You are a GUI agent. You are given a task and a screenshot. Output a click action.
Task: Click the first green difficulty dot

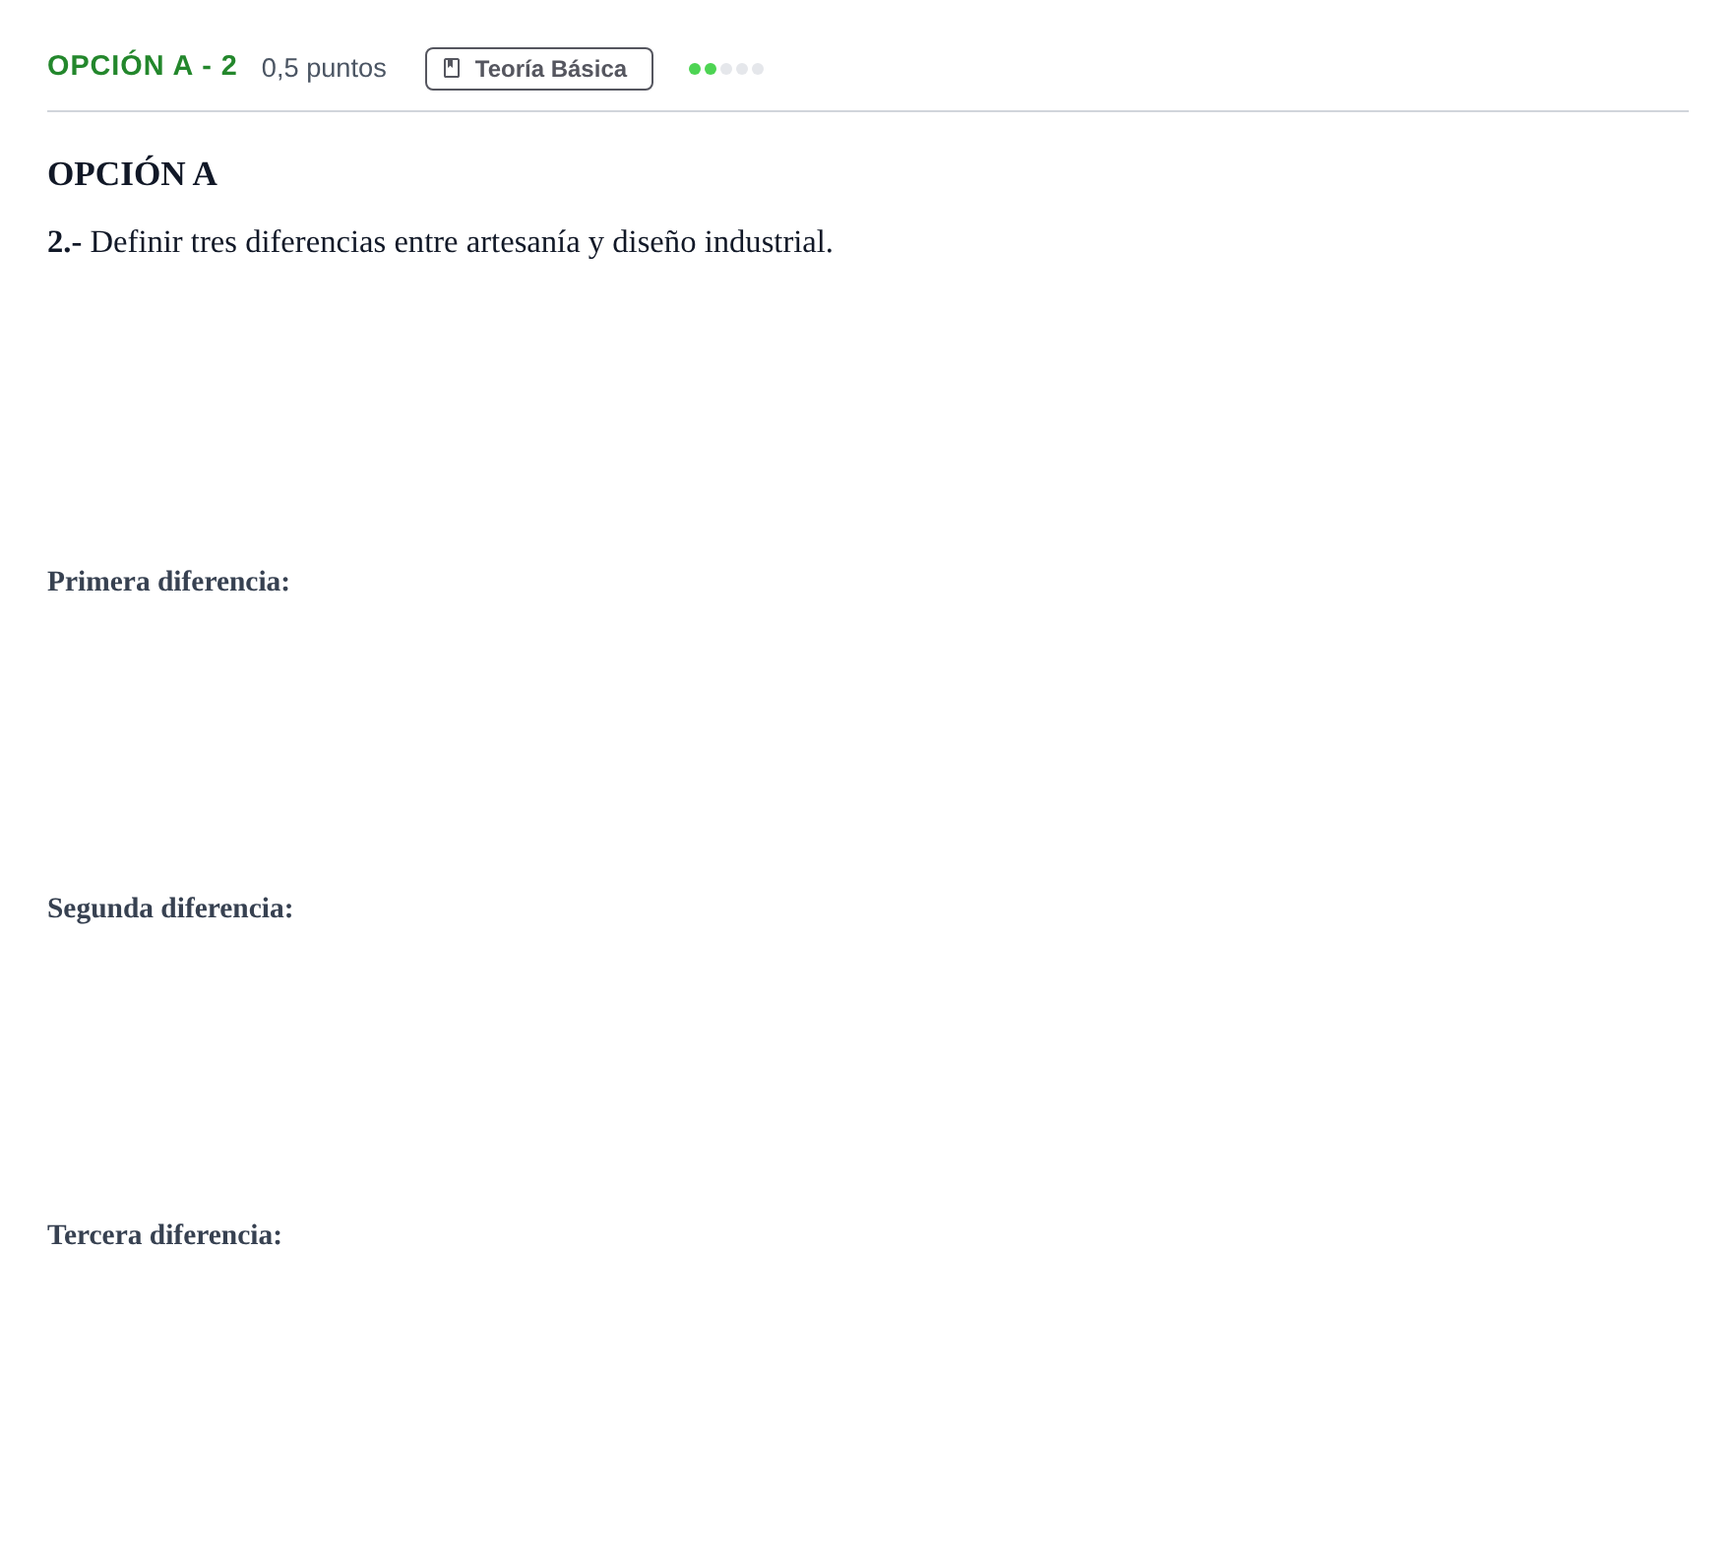pos(695,69)
